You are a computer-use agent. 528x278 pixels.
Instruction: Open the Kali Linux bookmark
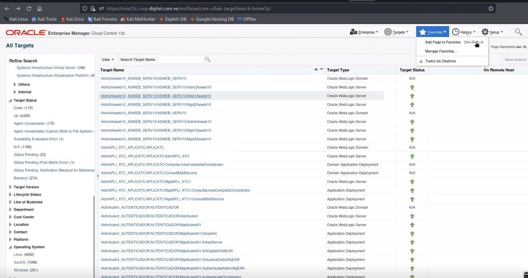[x=16, y=19]
